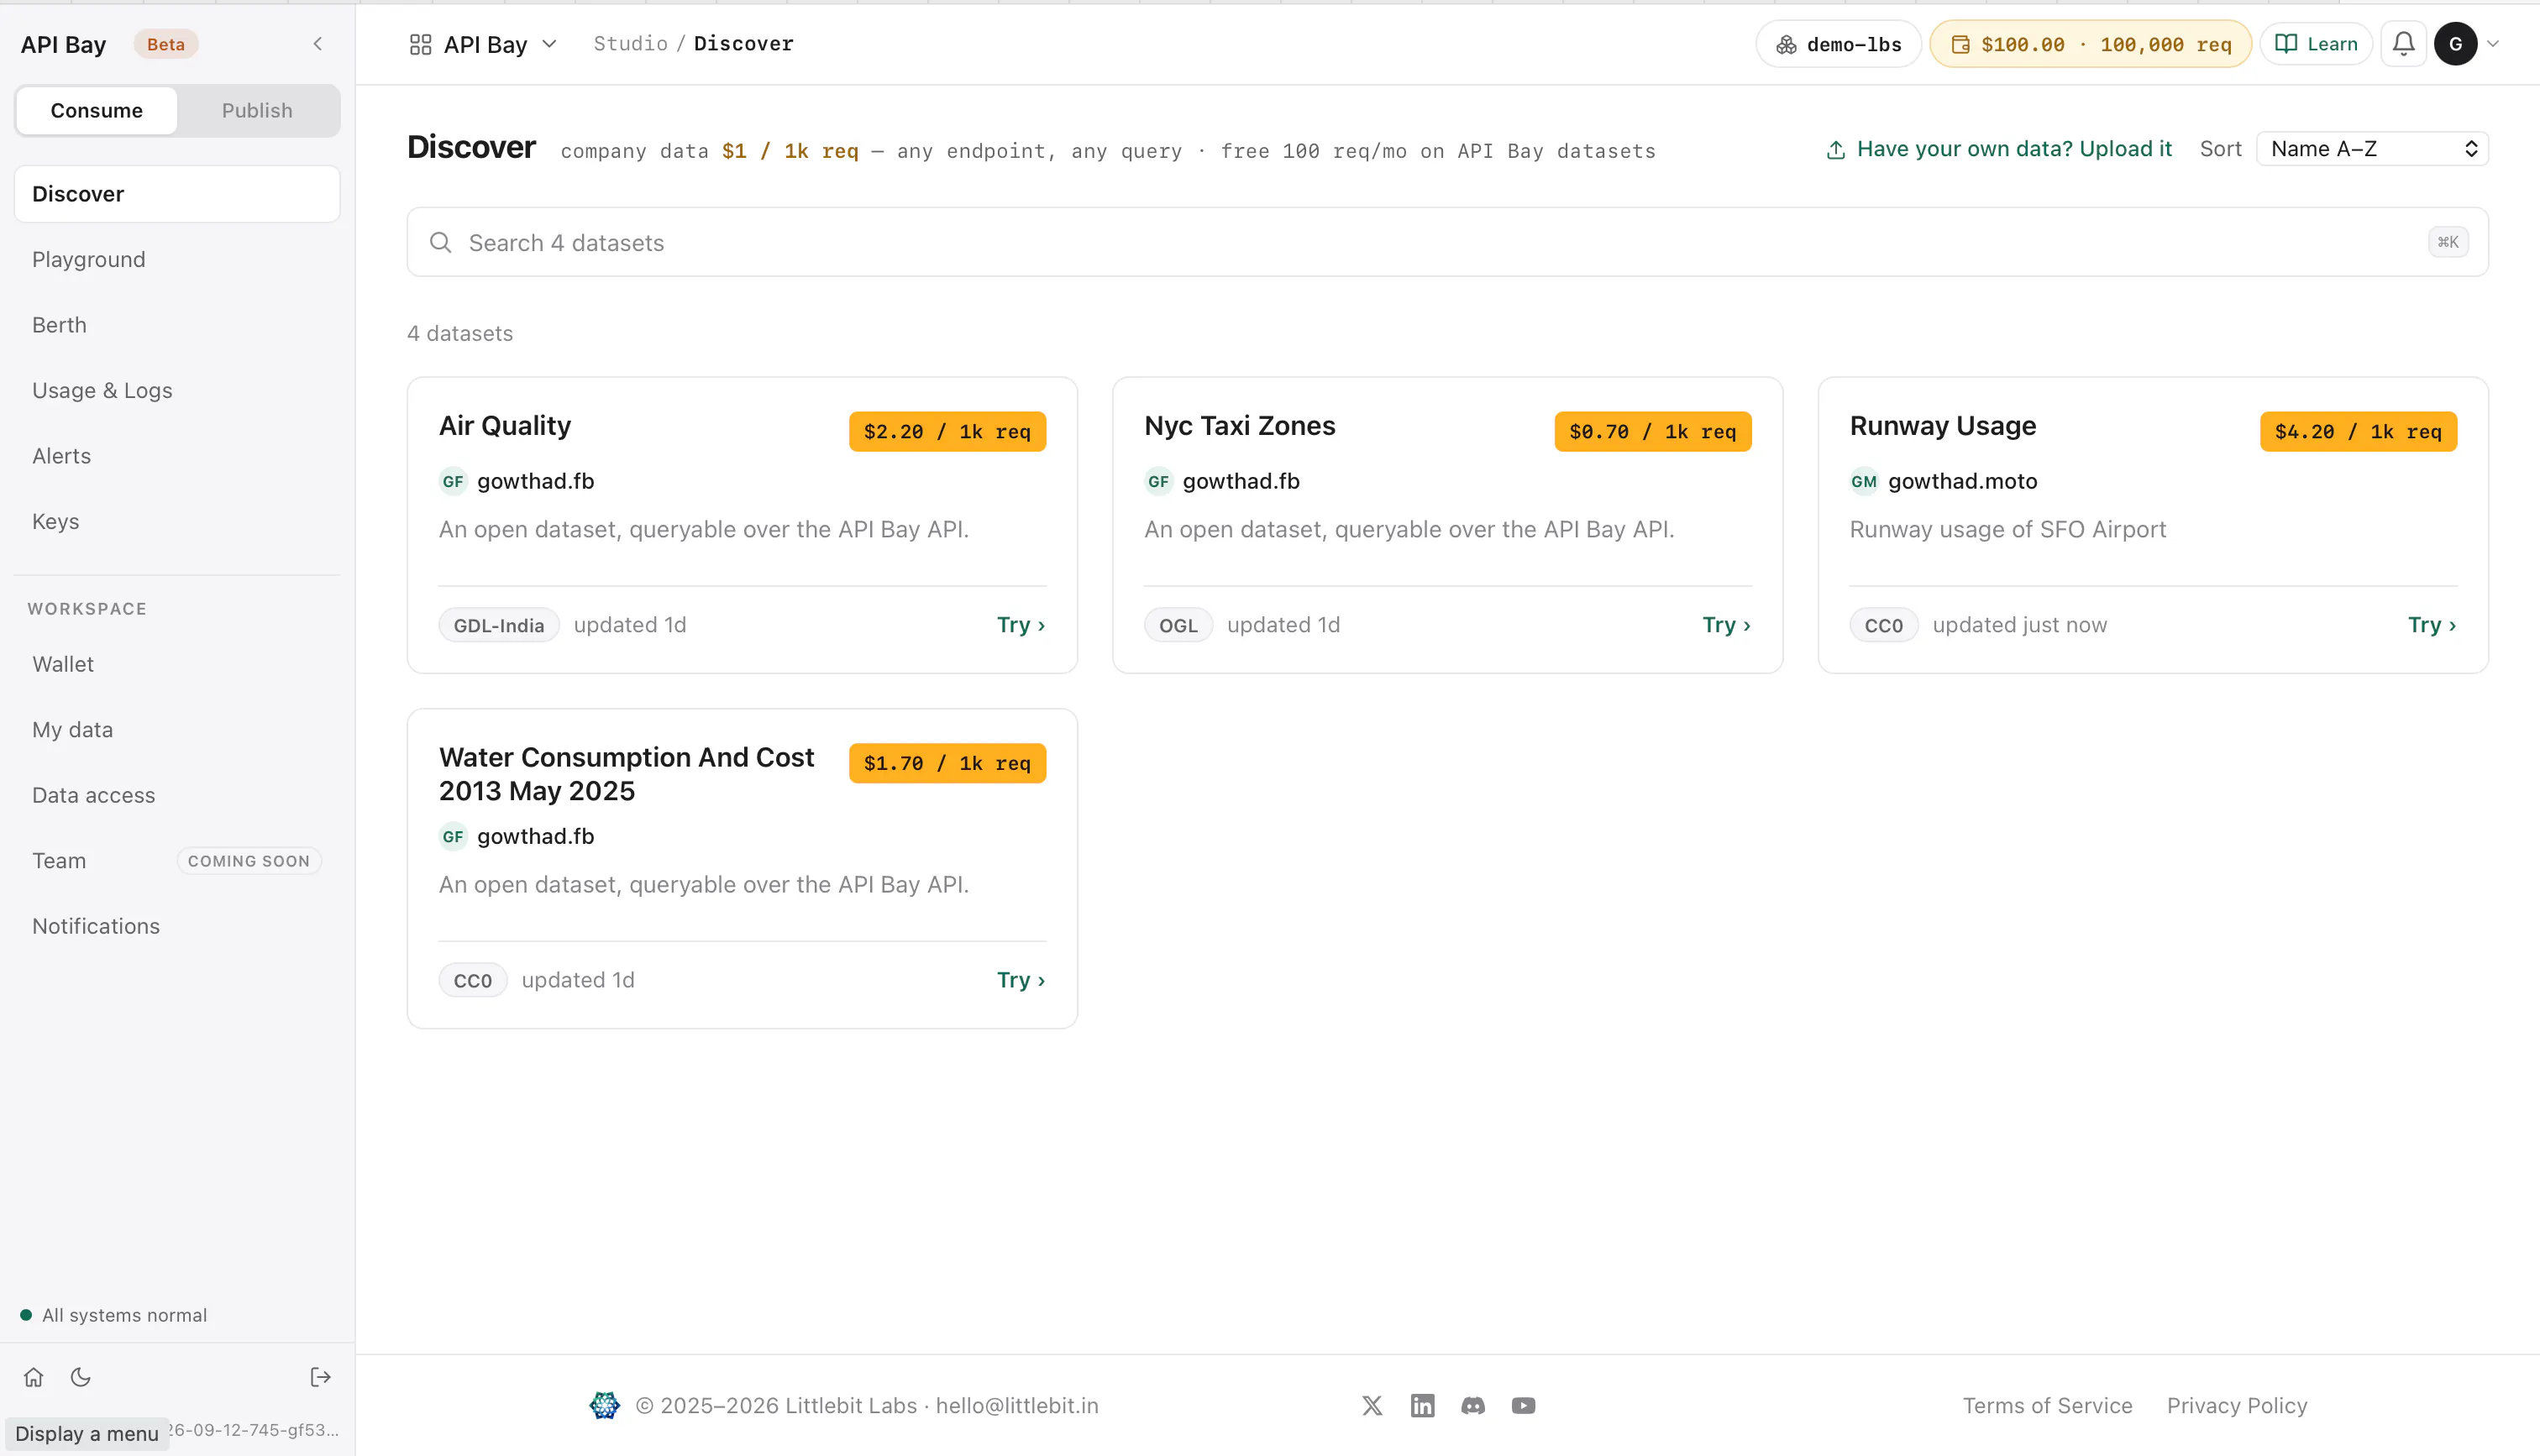
Task: Open the Keys page
Action: click(177, 521)
